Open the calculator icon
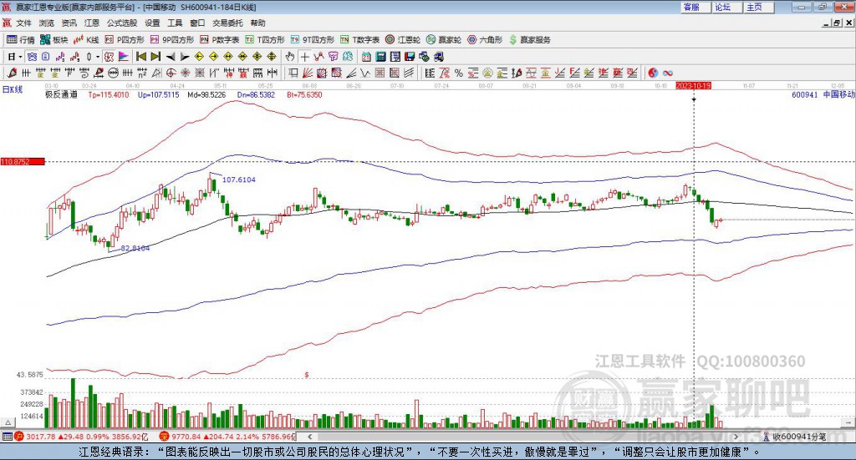Viewport: 856px width, 460px height. pos(380,57)
